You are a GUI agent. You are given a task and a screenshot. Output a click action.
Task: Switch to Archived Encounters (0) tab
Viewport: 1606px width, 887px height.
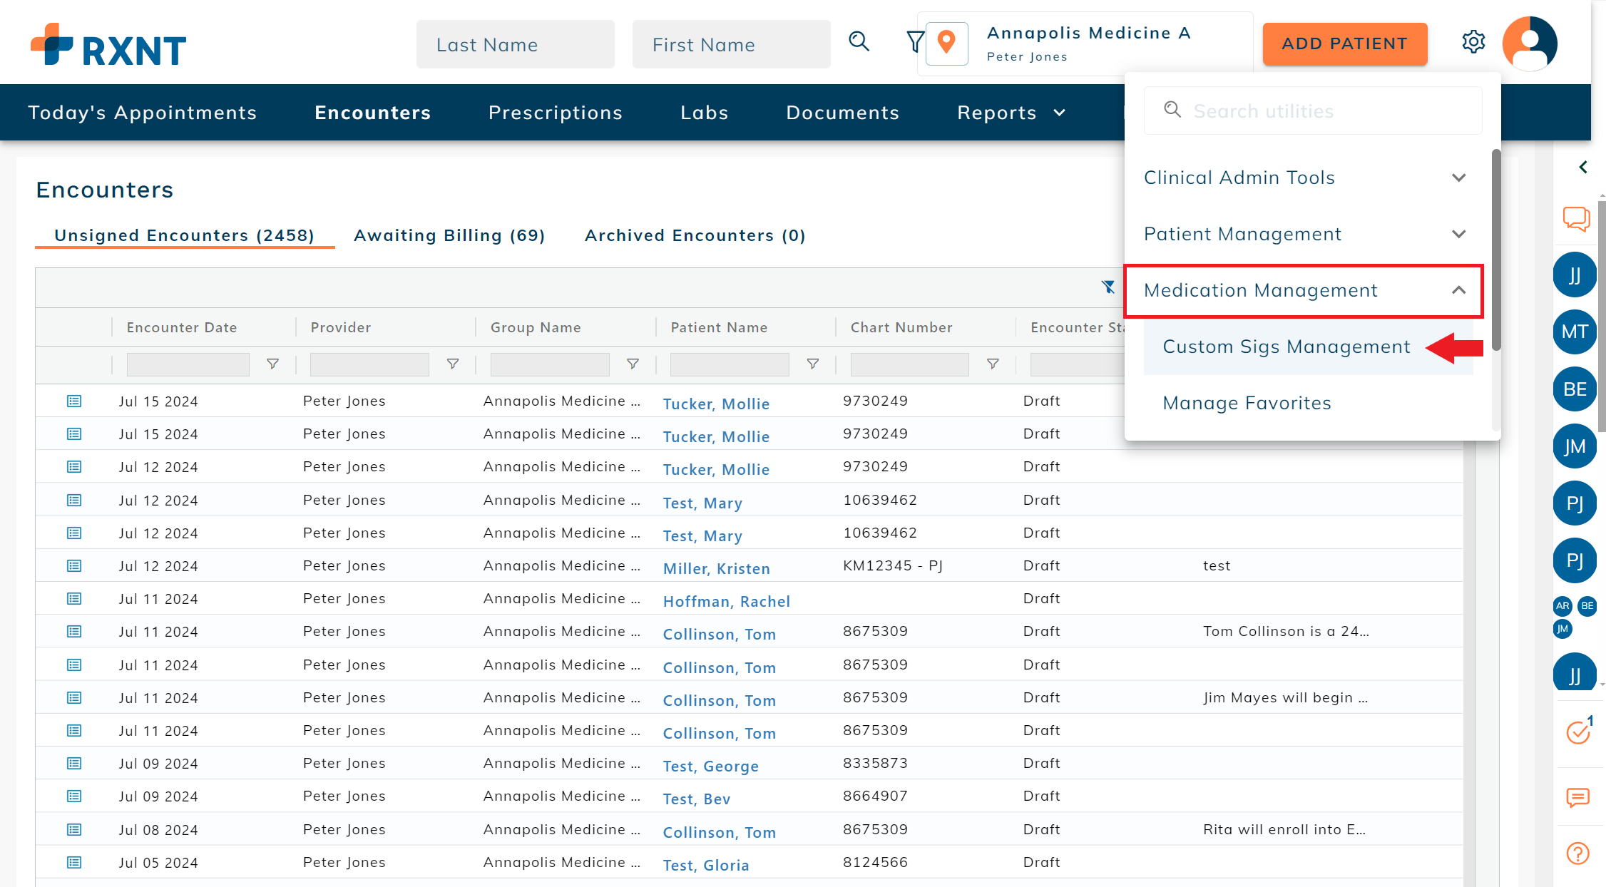695,236
